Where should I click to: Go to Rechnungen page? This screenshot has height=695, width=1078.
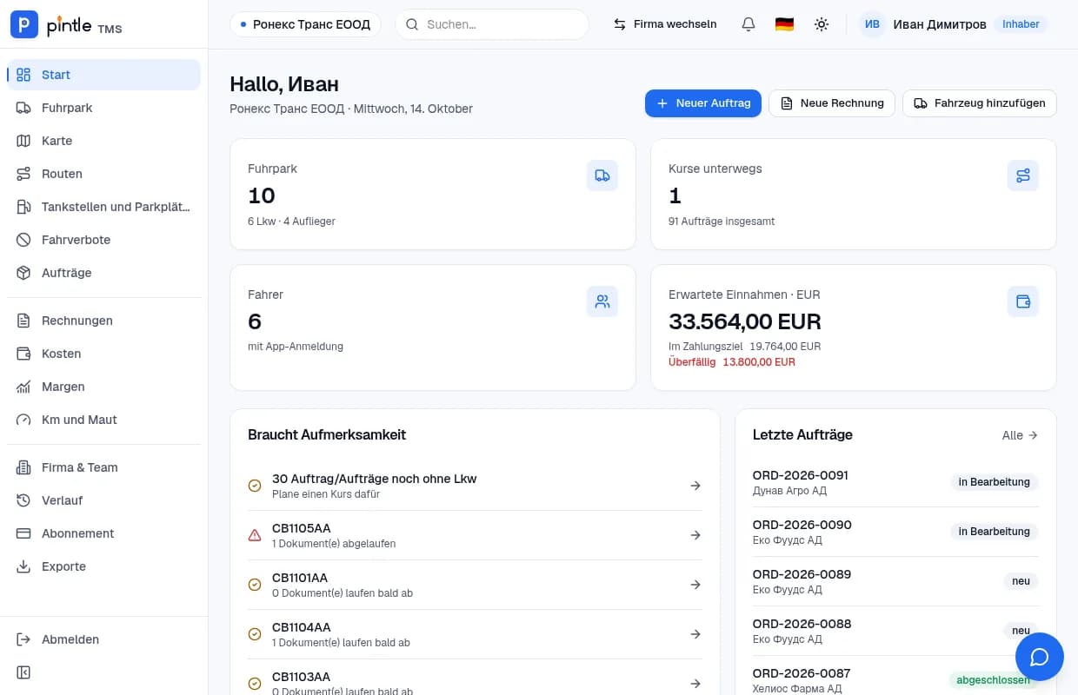pos(103,321)
